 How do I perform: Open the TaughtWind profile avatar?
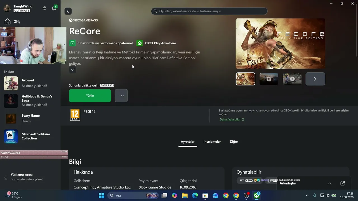pos(7,8)
